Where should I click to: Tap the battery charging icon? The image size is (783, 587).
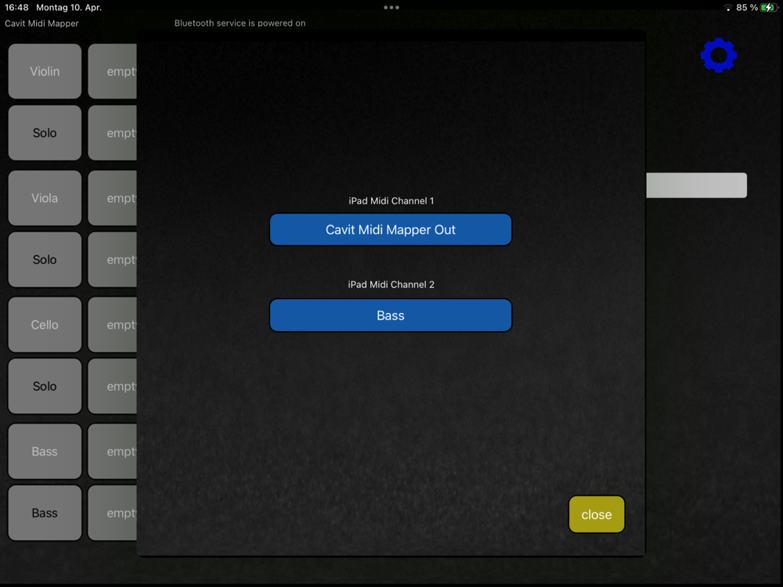(x=769, y=8)
